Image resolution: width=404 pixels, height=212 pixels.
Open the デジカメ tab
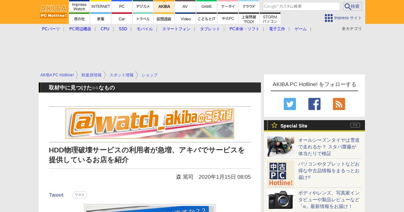click(x=143, y=6)
